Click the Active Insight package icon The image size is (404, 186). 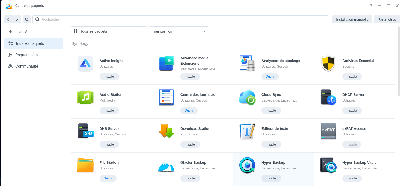tap(85, 64)
